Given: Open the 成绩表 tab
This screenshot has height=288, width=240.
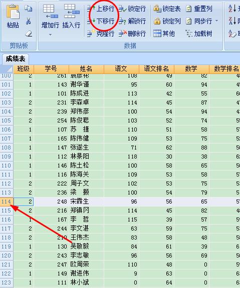Looking at the screenshot, I should [x=16, y=59].
